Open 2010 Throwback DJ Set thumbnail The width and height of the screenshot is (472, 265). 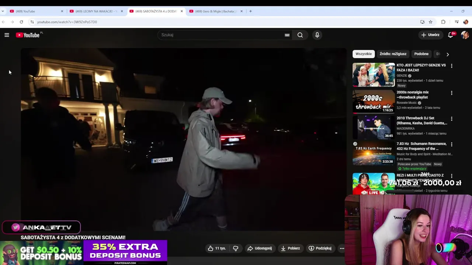coord(374,127)
